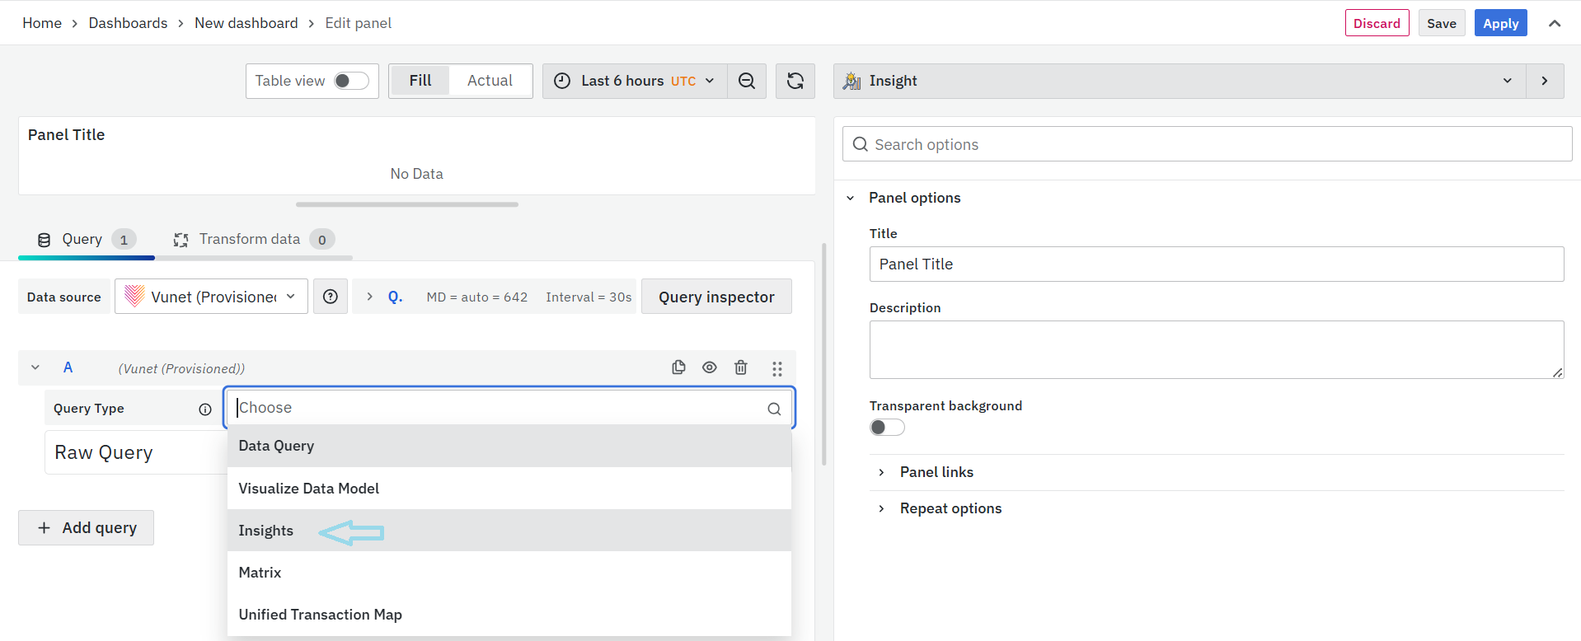Click the Apply button

point(1500,23)
